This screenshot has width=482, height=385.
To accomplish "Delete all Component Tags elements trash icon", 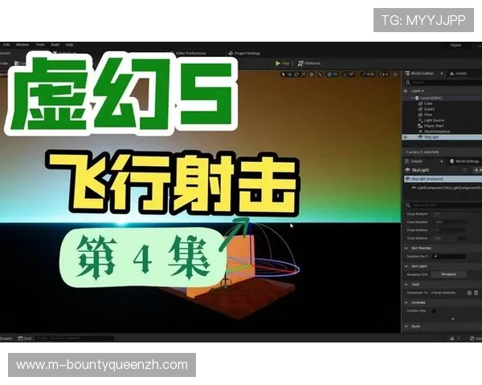I will (x=476, y=293).
